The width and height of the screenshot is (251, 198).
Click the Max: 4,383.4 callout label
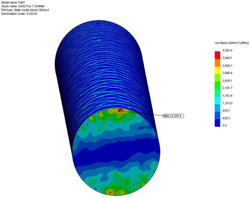click(173, 116)
